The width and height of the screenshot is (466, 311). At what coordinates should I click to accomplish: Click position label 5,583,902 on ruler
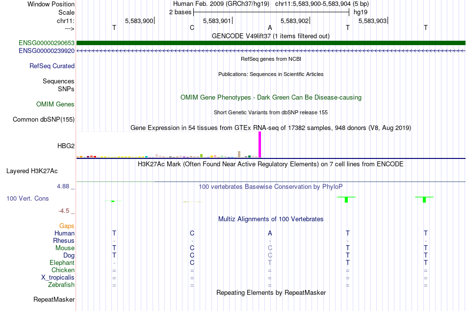click(294, 21)
